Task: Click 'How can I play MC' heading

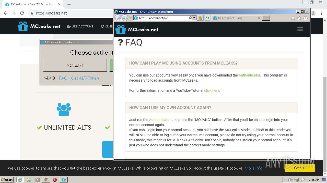Action: tap(183, 63)
